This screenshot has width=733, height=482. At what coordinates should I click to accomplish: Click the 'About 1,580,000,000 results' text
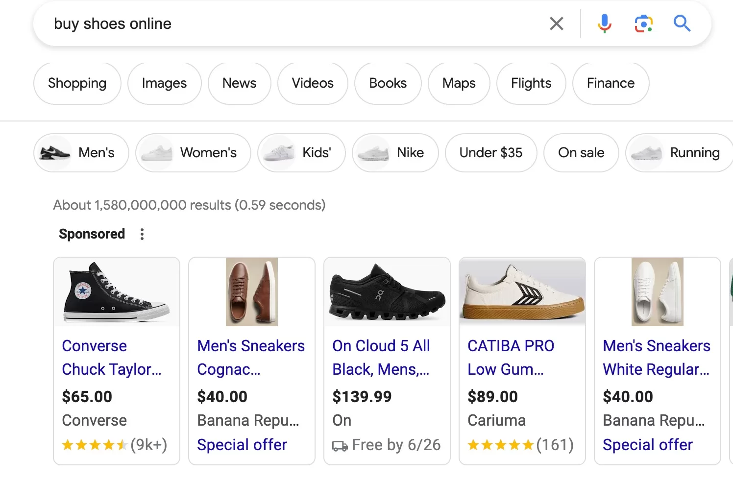(189, 205)
